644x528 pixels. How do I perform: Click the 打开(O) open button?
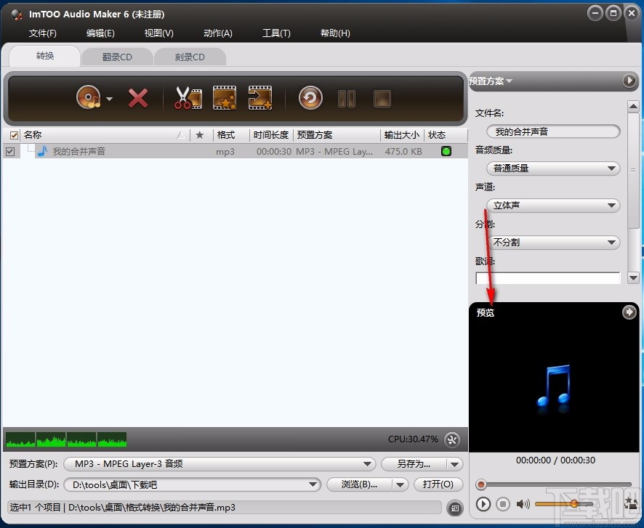coord(438,484)
